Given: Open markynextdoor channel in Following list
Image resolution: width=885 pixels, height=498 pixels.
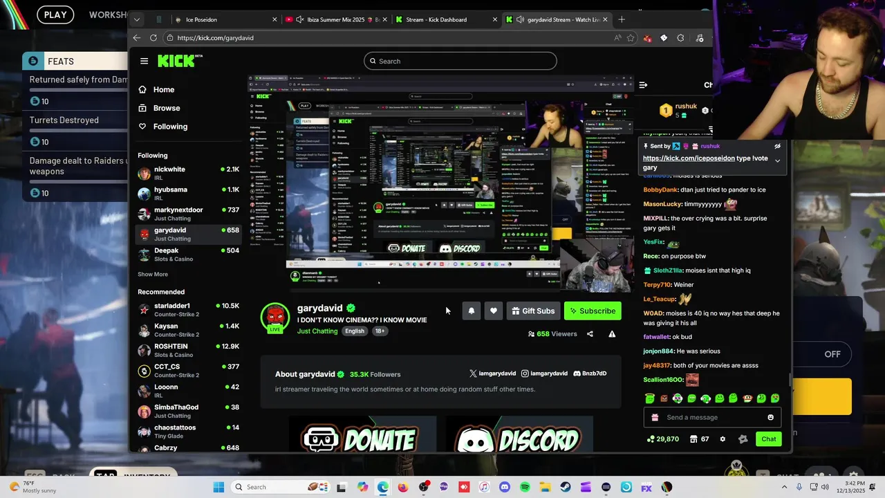Looking at the screenshot, I should point(188,214).
